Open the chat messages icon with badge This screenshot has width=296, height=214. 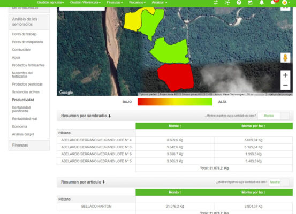coord(274,2)
